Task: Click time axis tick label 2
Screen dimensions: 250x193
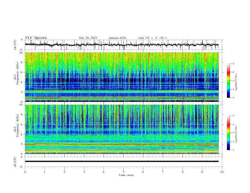Action: click(x=64, y=172)
